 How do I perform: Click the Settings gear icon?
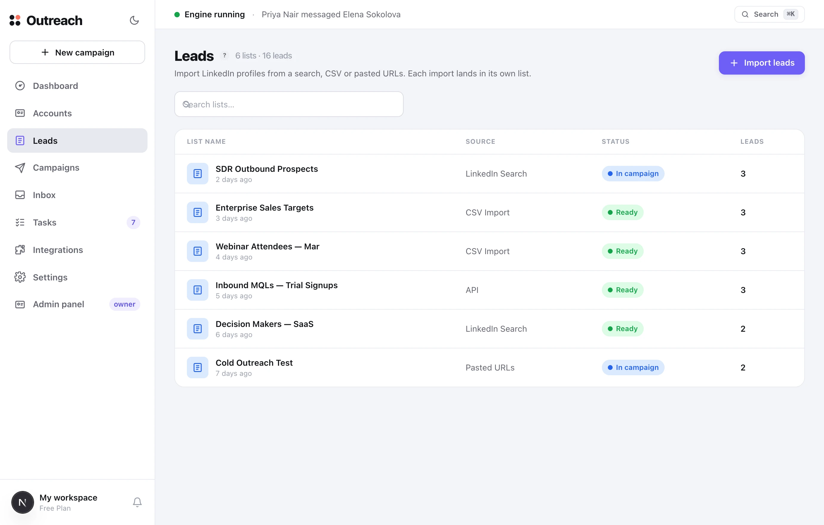(20, 277)
